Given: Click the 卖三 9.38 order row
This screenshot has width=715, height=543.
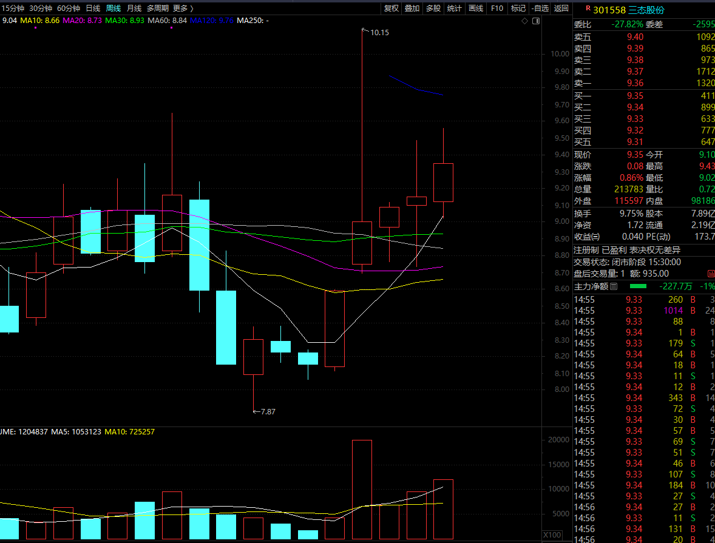Looking at the screenshot, I should click(x=644, y=59).
